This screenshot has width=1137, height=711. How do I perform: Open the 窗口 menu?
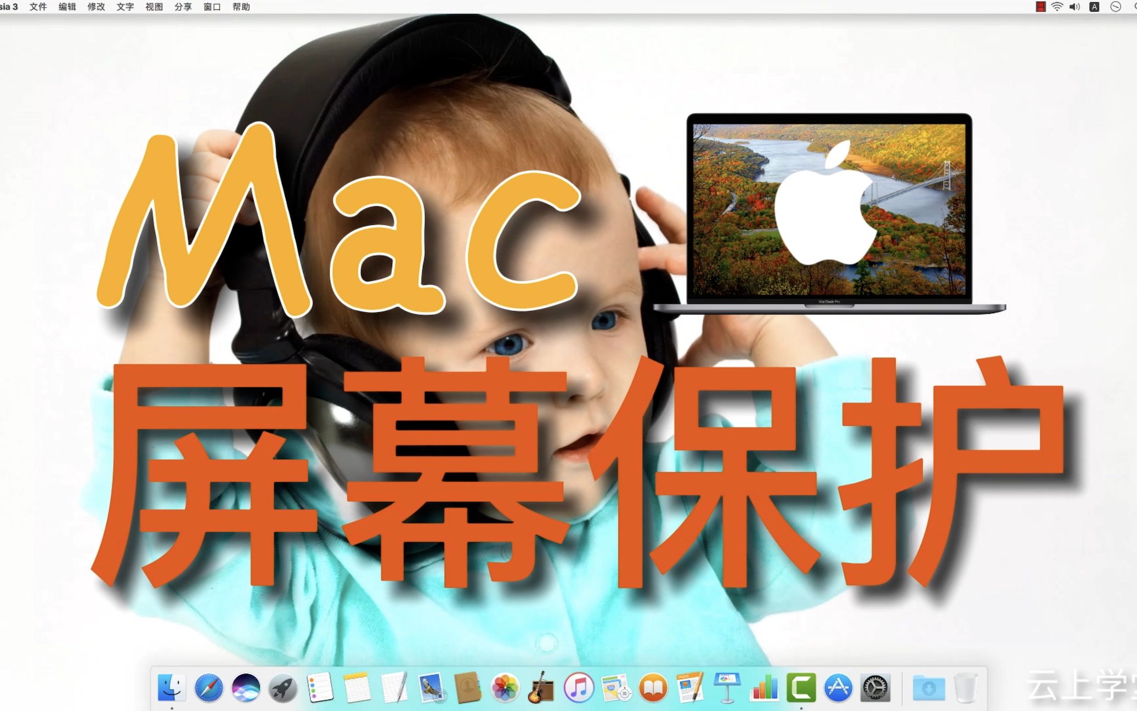(x=212, y=7)
